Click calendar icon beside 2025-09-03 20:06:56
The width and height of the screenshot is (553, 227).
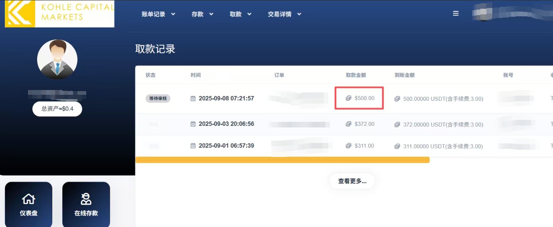pyautogui.click(x=193, y=124)
